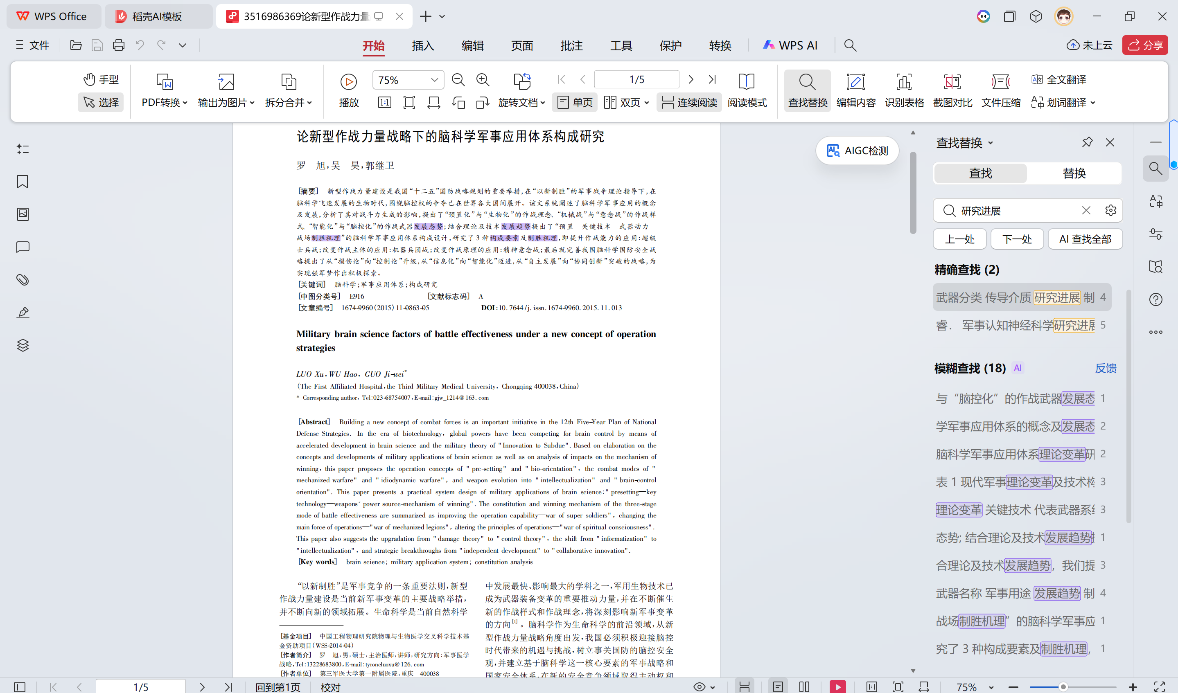Toggle continuous reading mode (连续阅读)

tap(689, 102)
